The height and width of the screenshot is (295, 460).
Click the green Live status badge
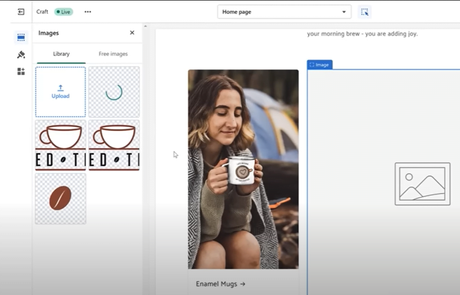[x=64, y=12]
